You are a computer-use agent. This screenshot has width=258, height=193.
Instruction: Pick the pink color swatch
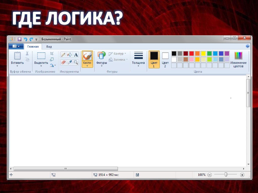[x=191, y=59]
